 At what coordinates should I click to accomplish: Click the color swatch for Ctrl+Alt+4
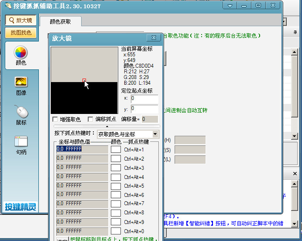point(116,177)
